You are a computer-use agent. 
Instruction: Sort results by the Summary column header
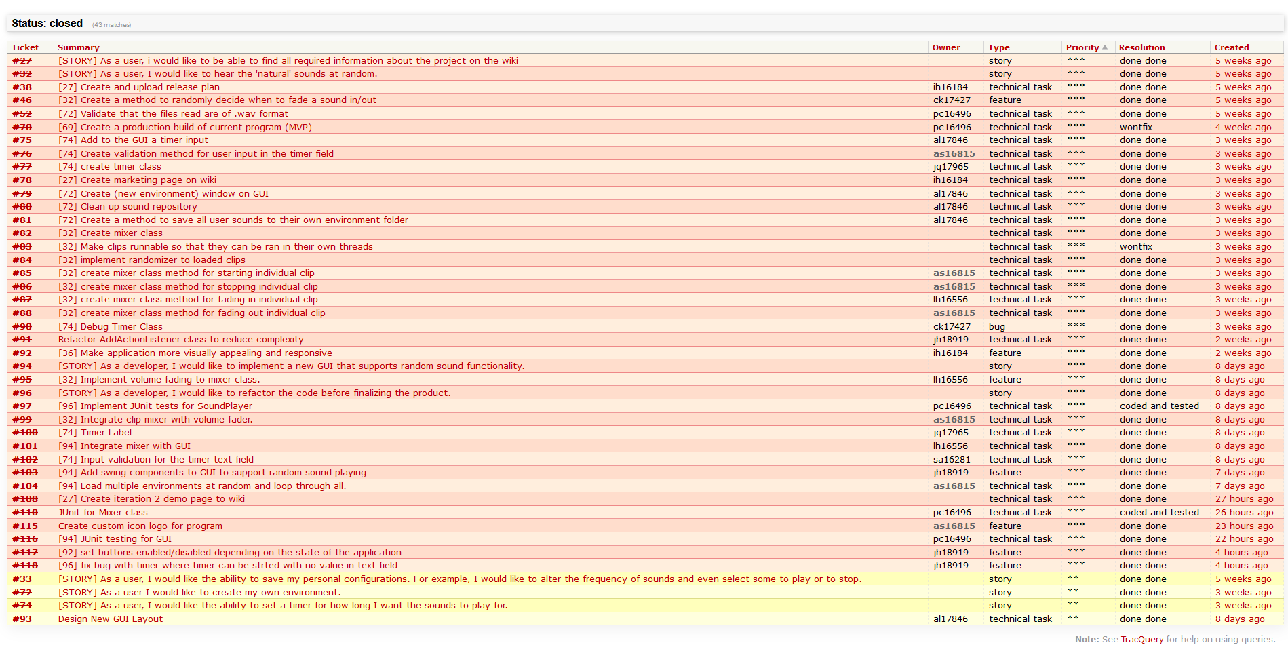79,47
